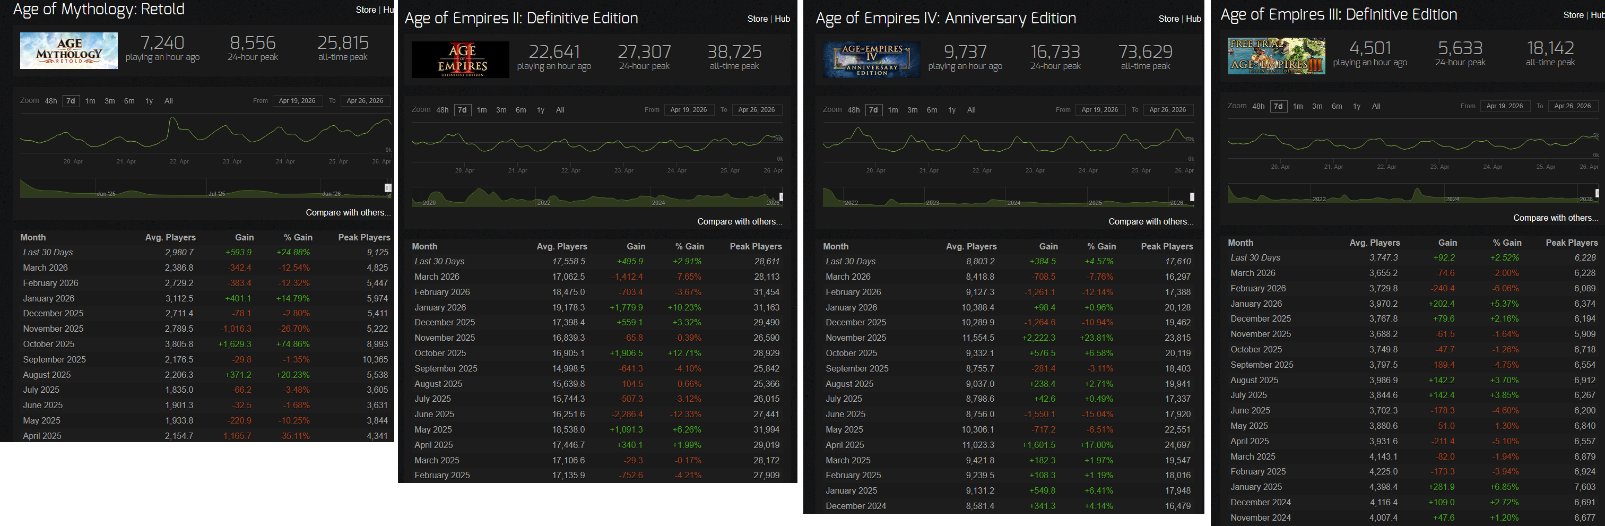
Task: Open Store link for Age of Empires IV
Action: point(1168,19)
